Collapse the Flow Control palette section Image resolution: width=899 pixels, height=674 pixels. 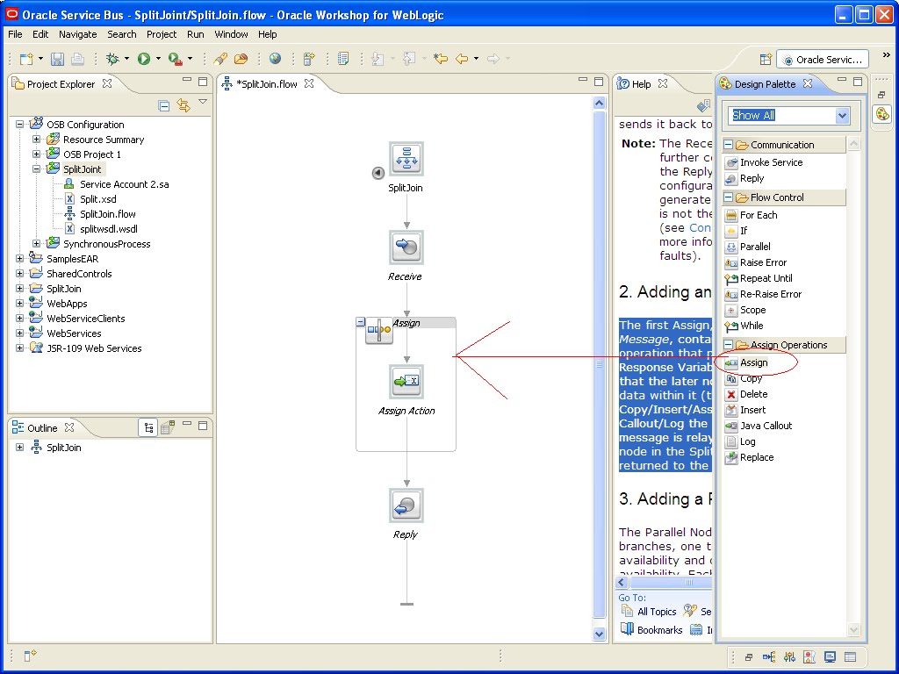tap(728, 197)
